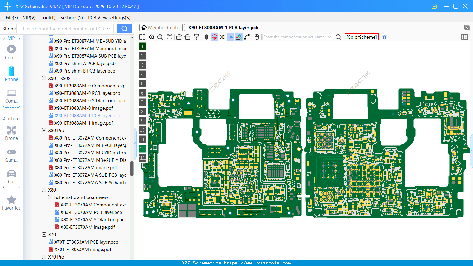Select the Zoom In tool on the toolbar
This screenshot has width=473, height=266.
(x=152, y=37)
